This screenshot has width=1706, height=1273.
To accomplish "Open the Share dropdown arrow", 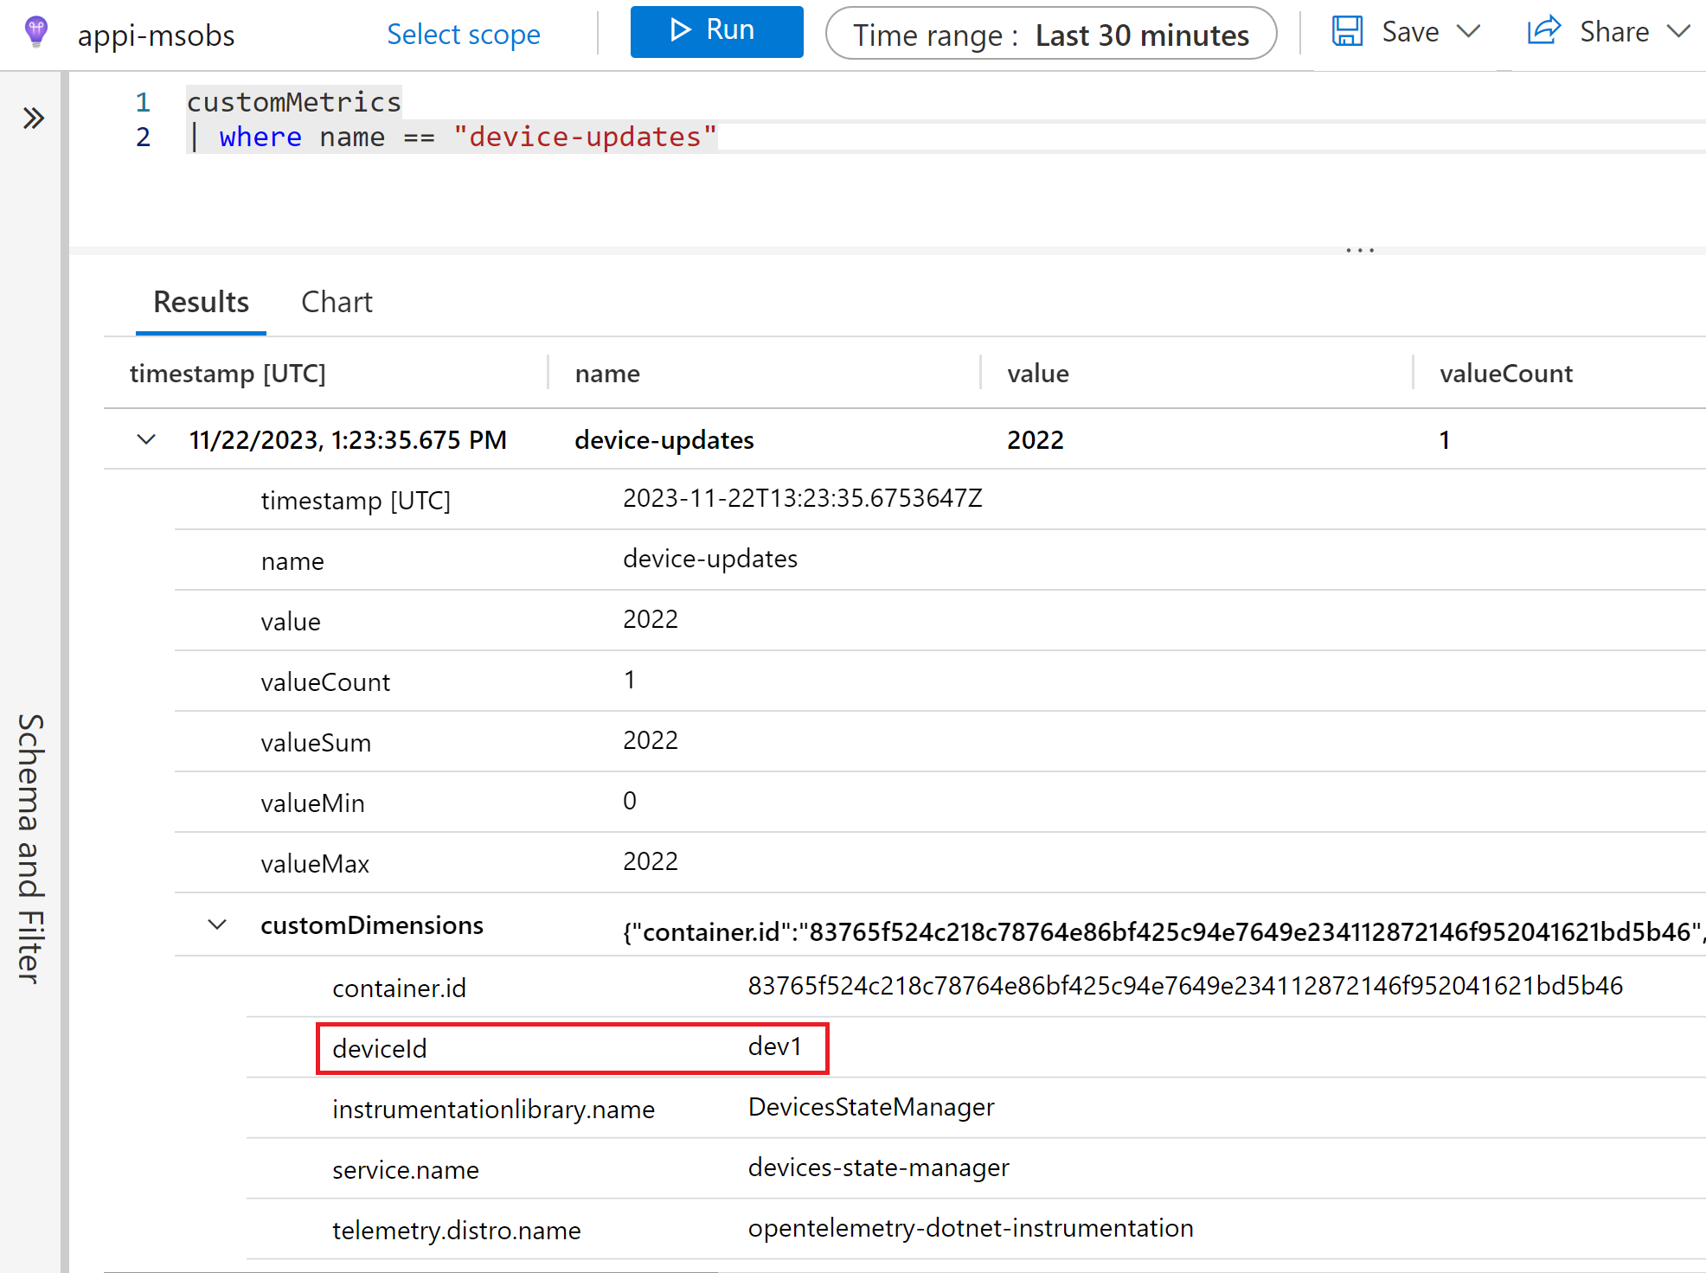I will (1678, 32).
